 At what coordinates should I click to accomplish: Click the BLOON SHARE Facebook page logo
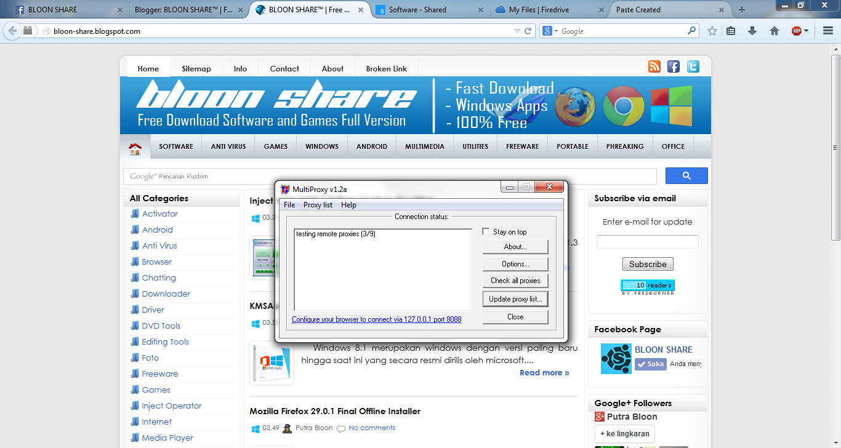pos(616,359)
